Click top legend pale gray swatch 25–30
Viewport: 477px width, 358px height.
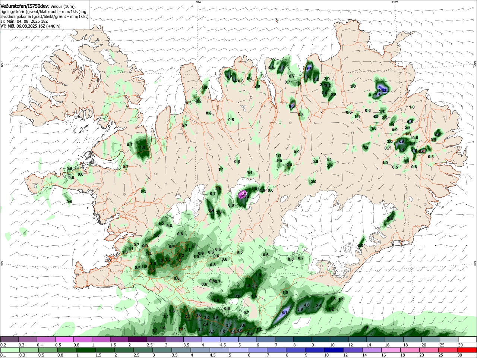pos(449,339)
